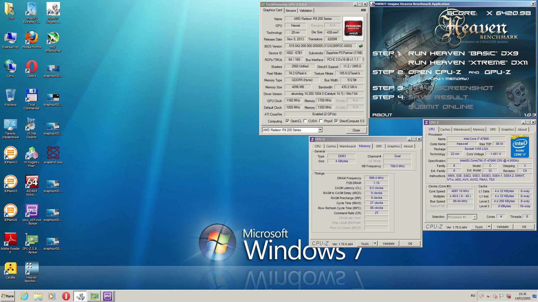This screenshot has width=538, height=302.
Task: Open Internet Explorer from taskbar
Action: 24,296
